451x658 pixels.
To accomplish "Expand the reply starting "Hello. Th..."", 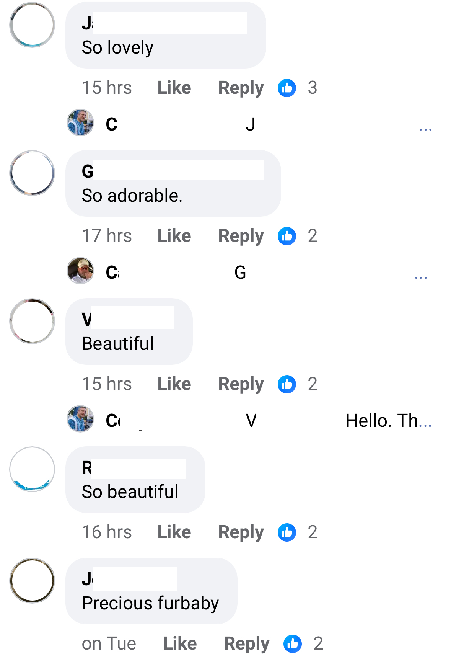I will (425, 421).
